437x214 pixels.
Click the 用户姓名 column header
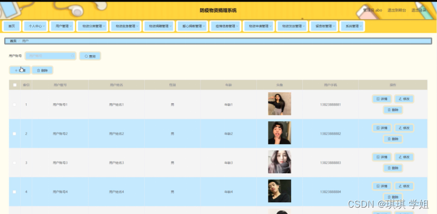[x=116, y=85]
